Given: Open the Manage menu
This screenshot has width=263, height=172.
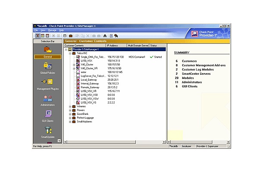Looking at the screenshot, I should coord(52,30).
